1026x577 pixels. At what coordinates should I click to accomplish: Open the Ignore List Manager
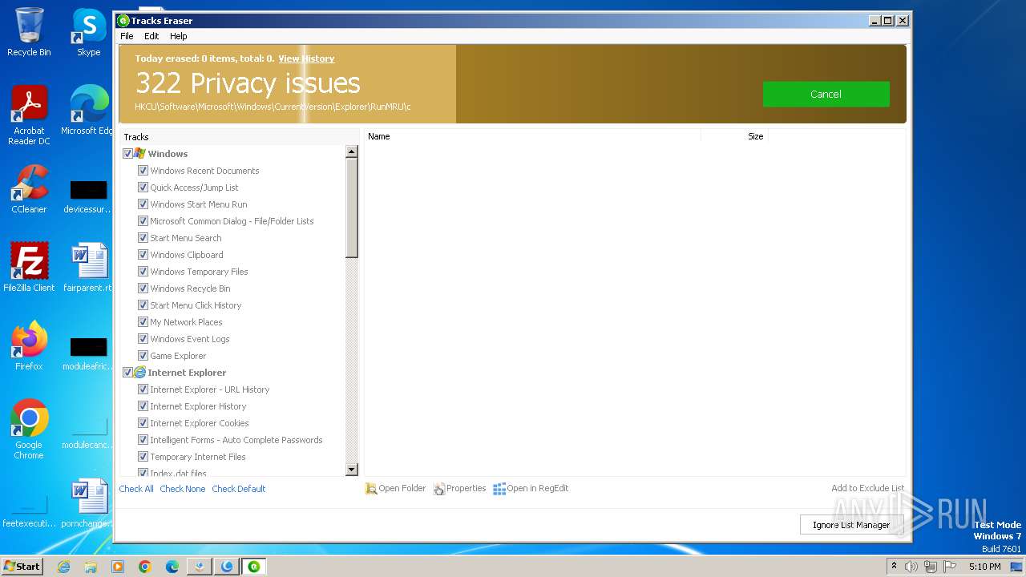[851, 525]
